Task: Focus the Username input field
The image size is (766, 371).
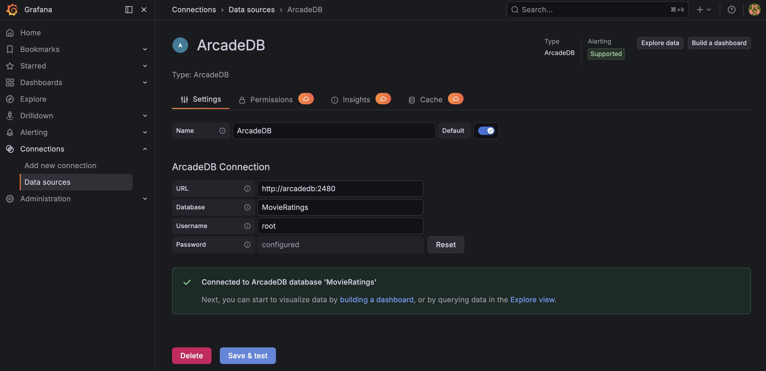Action: tap(340, 226)
